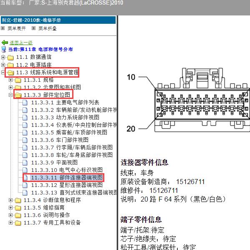Screen dimensions: 250x250
Task: Select 11.3.1 规格 tree item
Action: [39, 80]
